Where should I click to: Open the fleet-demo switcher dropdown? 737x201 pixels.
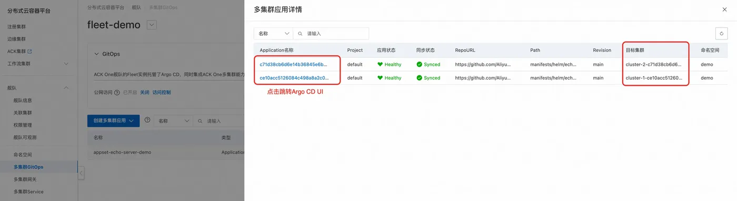(152, 25)
